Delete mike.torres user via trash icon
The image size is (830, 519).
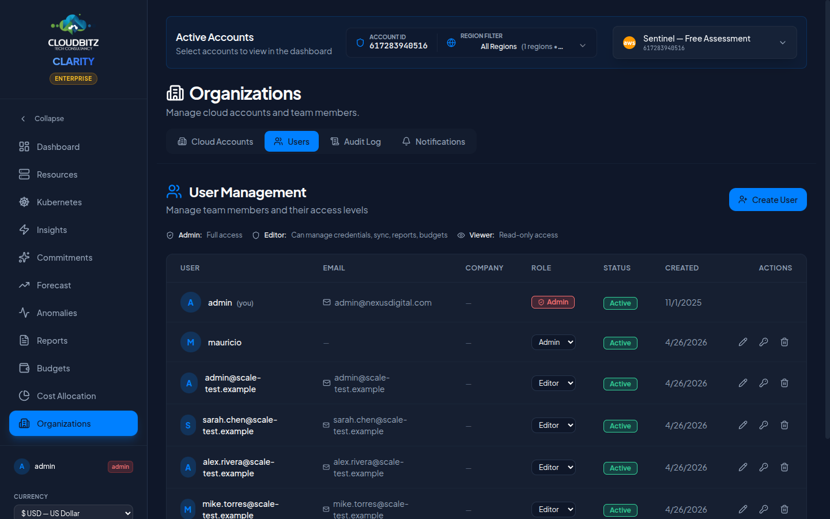(784, 509)
